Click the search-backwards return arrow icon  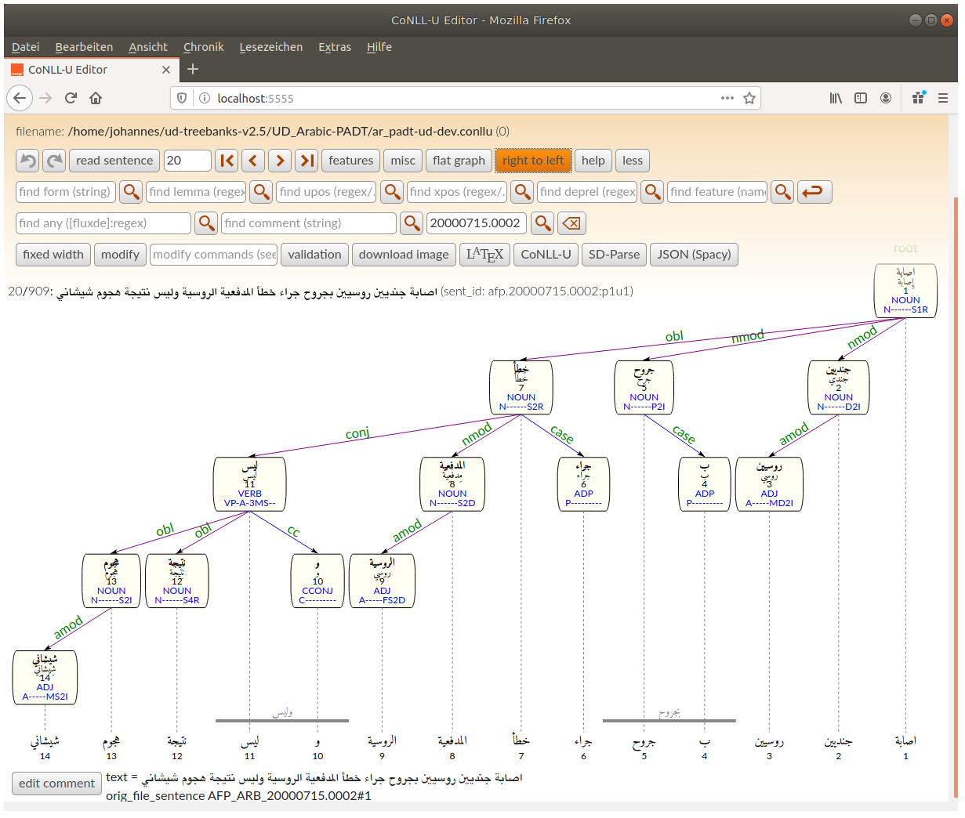(815, 192)
